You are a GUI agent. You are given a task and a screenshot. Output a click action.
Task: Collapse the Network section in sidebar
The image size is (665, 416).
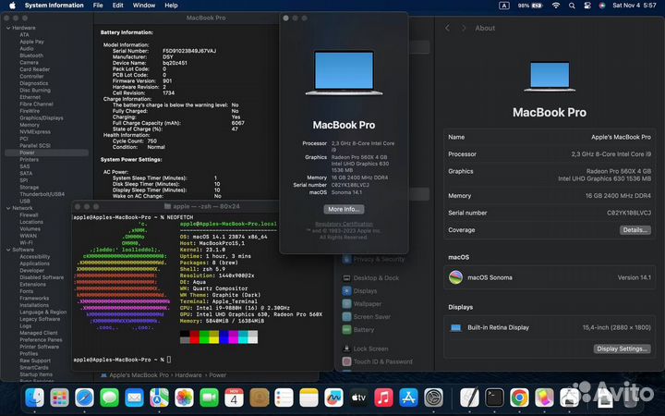[8, 208]
